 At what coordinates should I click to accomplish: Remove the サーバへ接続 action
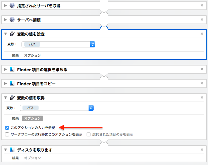(202, 20)
